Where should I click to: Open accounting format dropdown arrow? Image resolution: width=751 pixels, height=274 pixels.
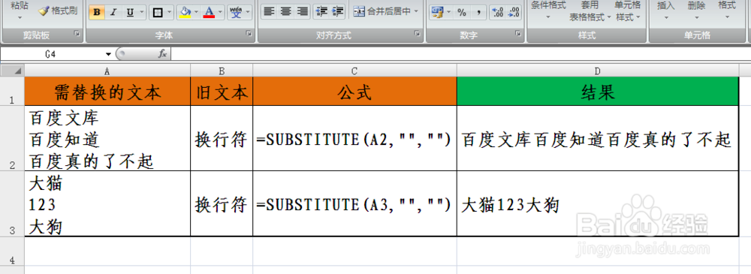pyautogui.click(x=449, y=13)
